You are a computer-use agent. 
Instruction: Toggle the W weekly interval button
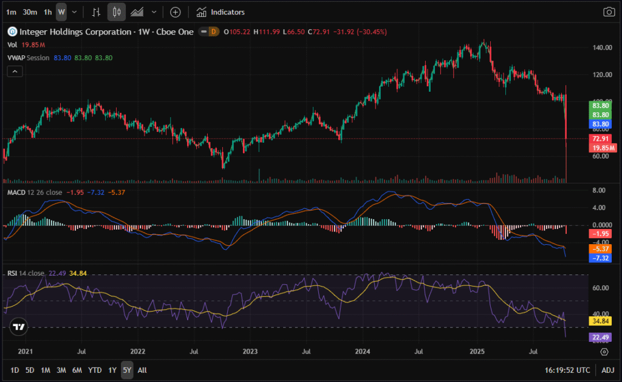(61, 12)
